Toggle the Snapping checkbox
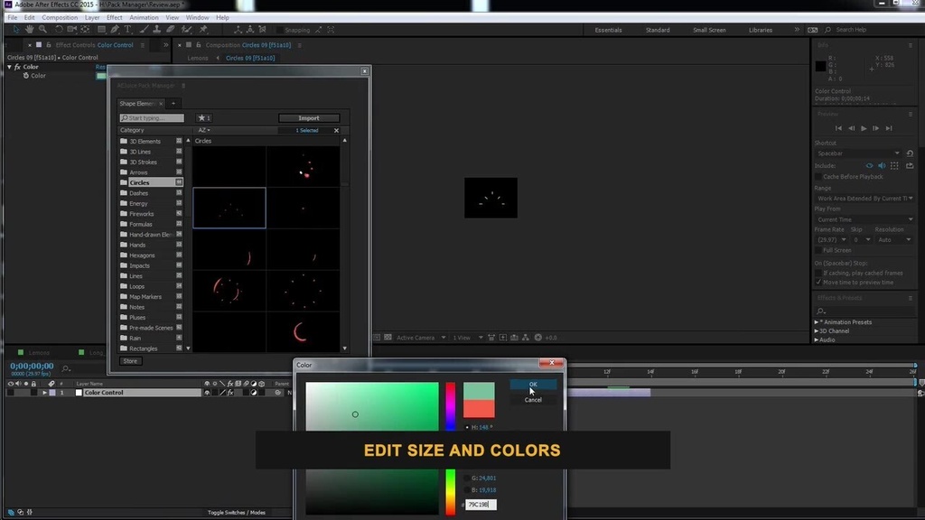The height and width of the screenshot is (520, 925). (280, 30)
